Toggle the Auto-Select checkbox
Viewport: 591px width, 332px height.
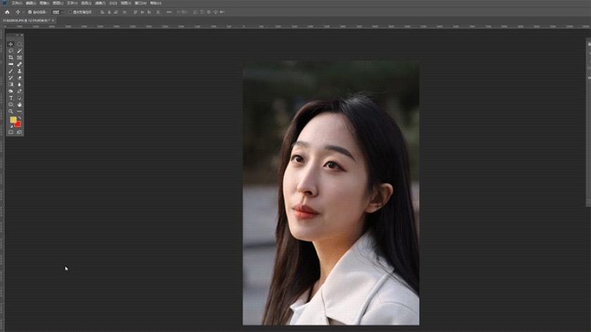tap(29, 12)
